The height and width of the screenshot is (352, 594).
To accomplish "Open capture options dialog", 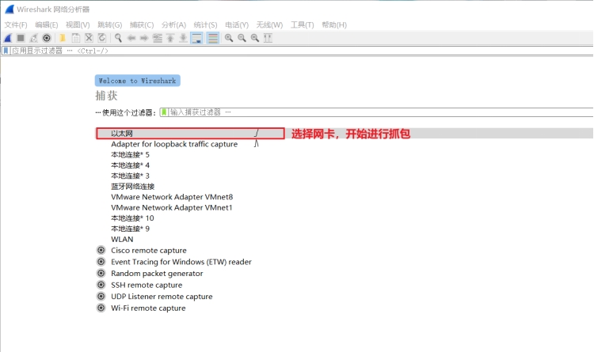I will [x=47, y=38].
